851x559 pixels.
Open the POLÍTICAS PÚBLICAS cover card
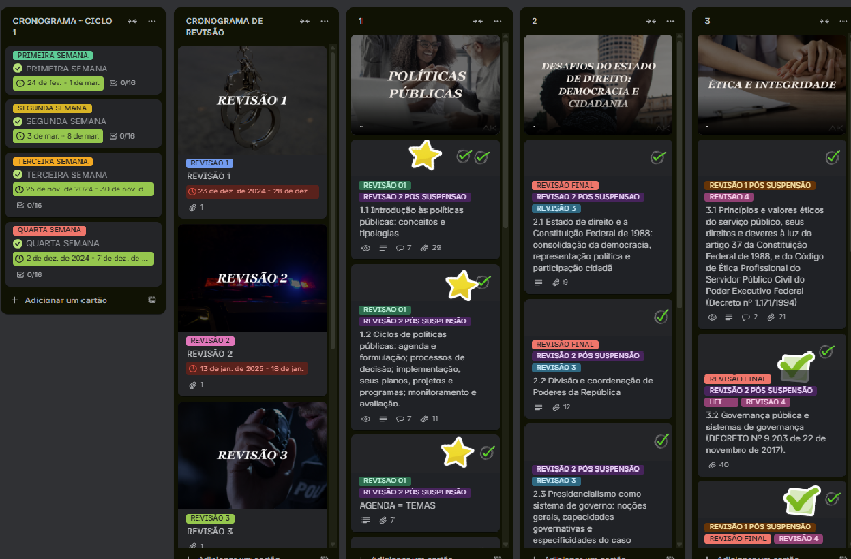click(425, 84)
